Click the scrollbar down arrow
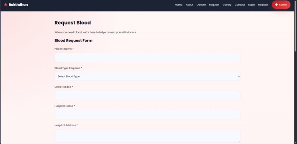 pyautogui.click(x=296, y=143)
